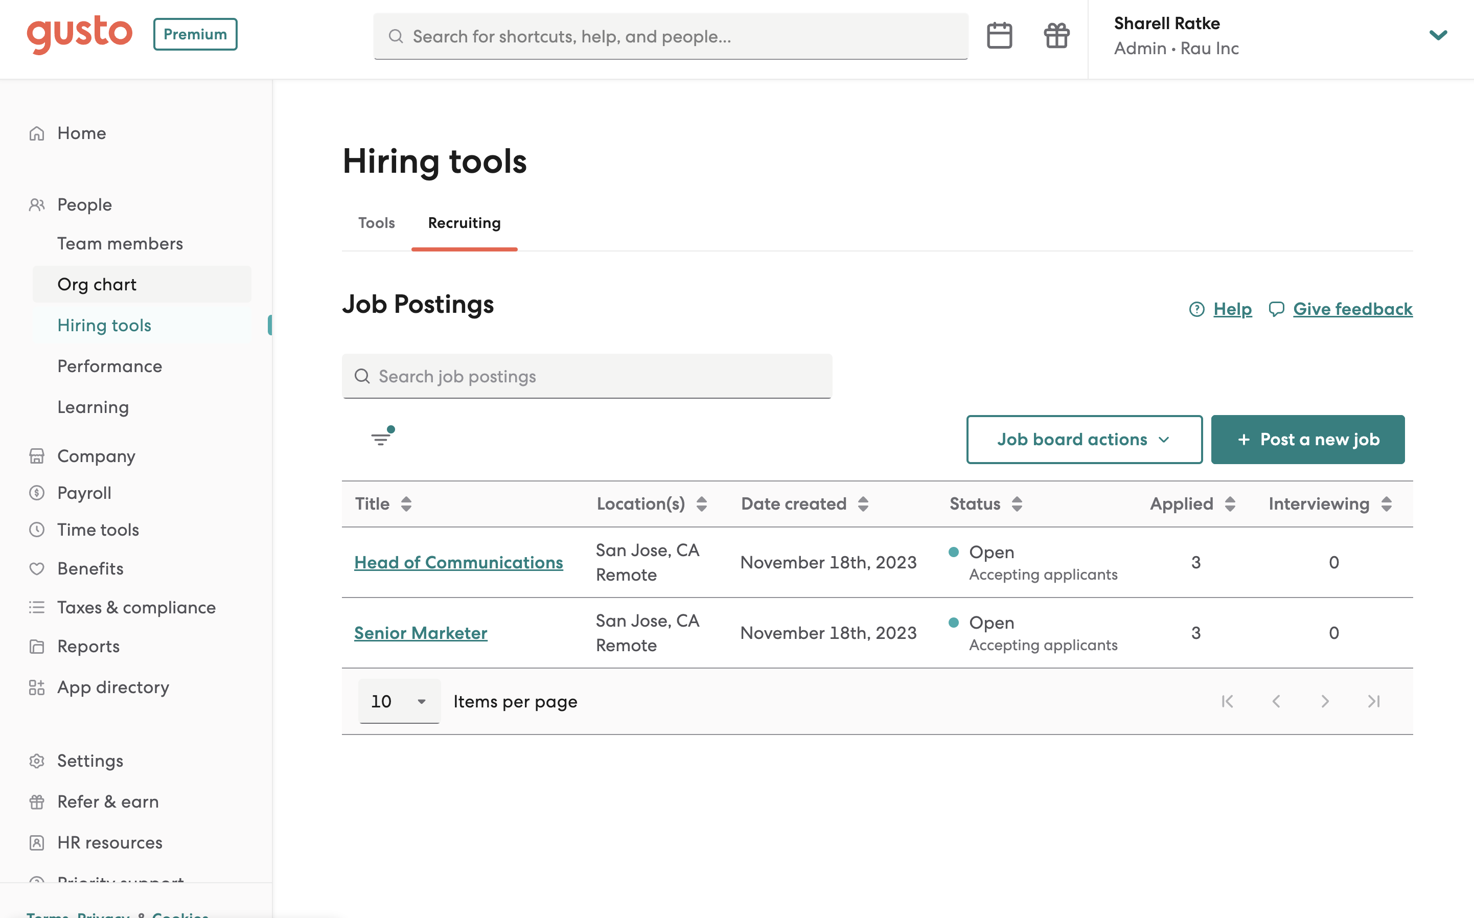Click the Time tools clock icon

pos(37,530)
